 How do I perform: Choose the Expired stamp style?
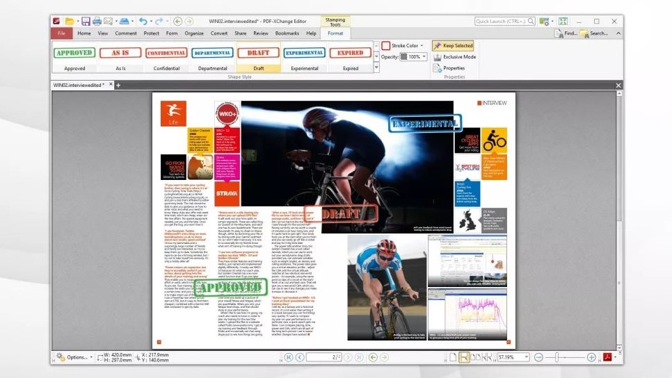(350, 53)
